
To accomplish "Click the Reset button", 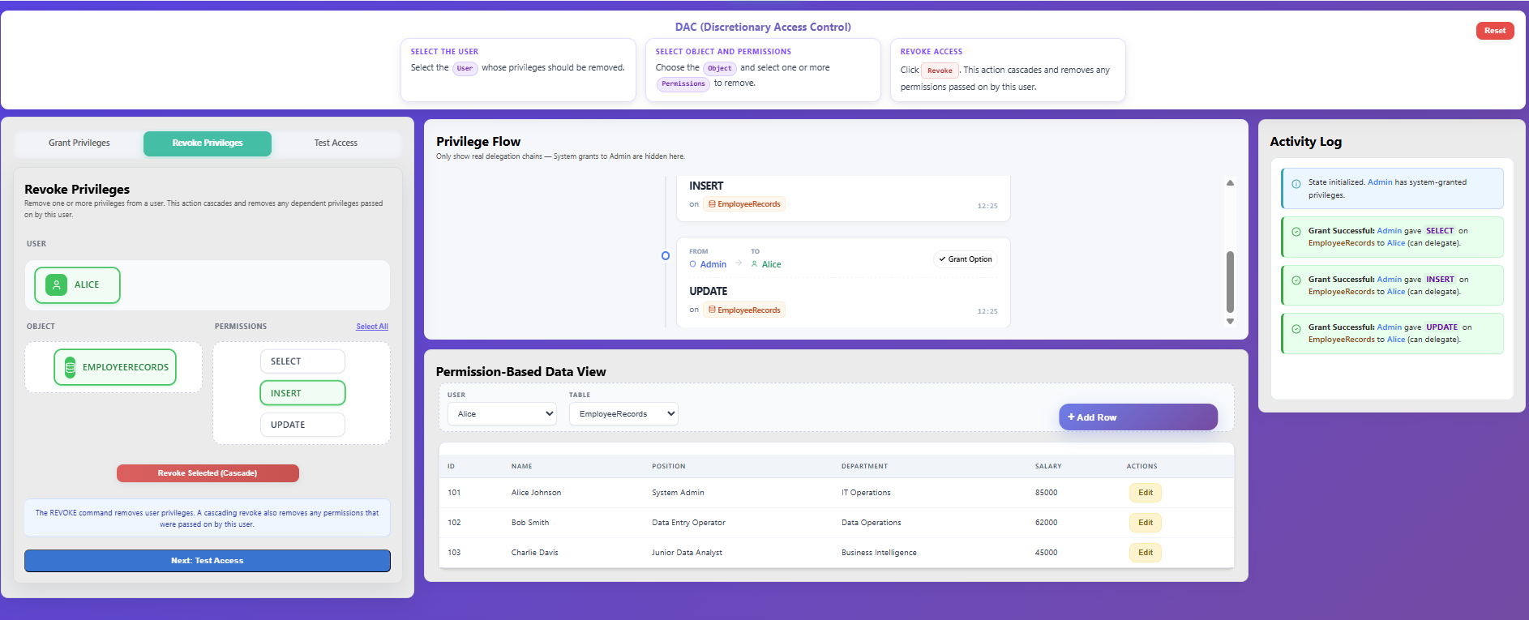I will click(x=1494, y=31).
